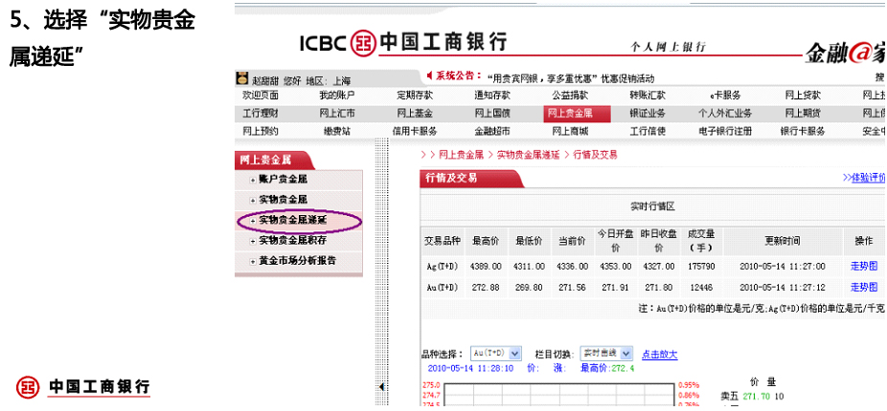887x411 pixels.
Task: Expand the 实物贵金属积存 sidebar item
Action: tap(253, 241)
